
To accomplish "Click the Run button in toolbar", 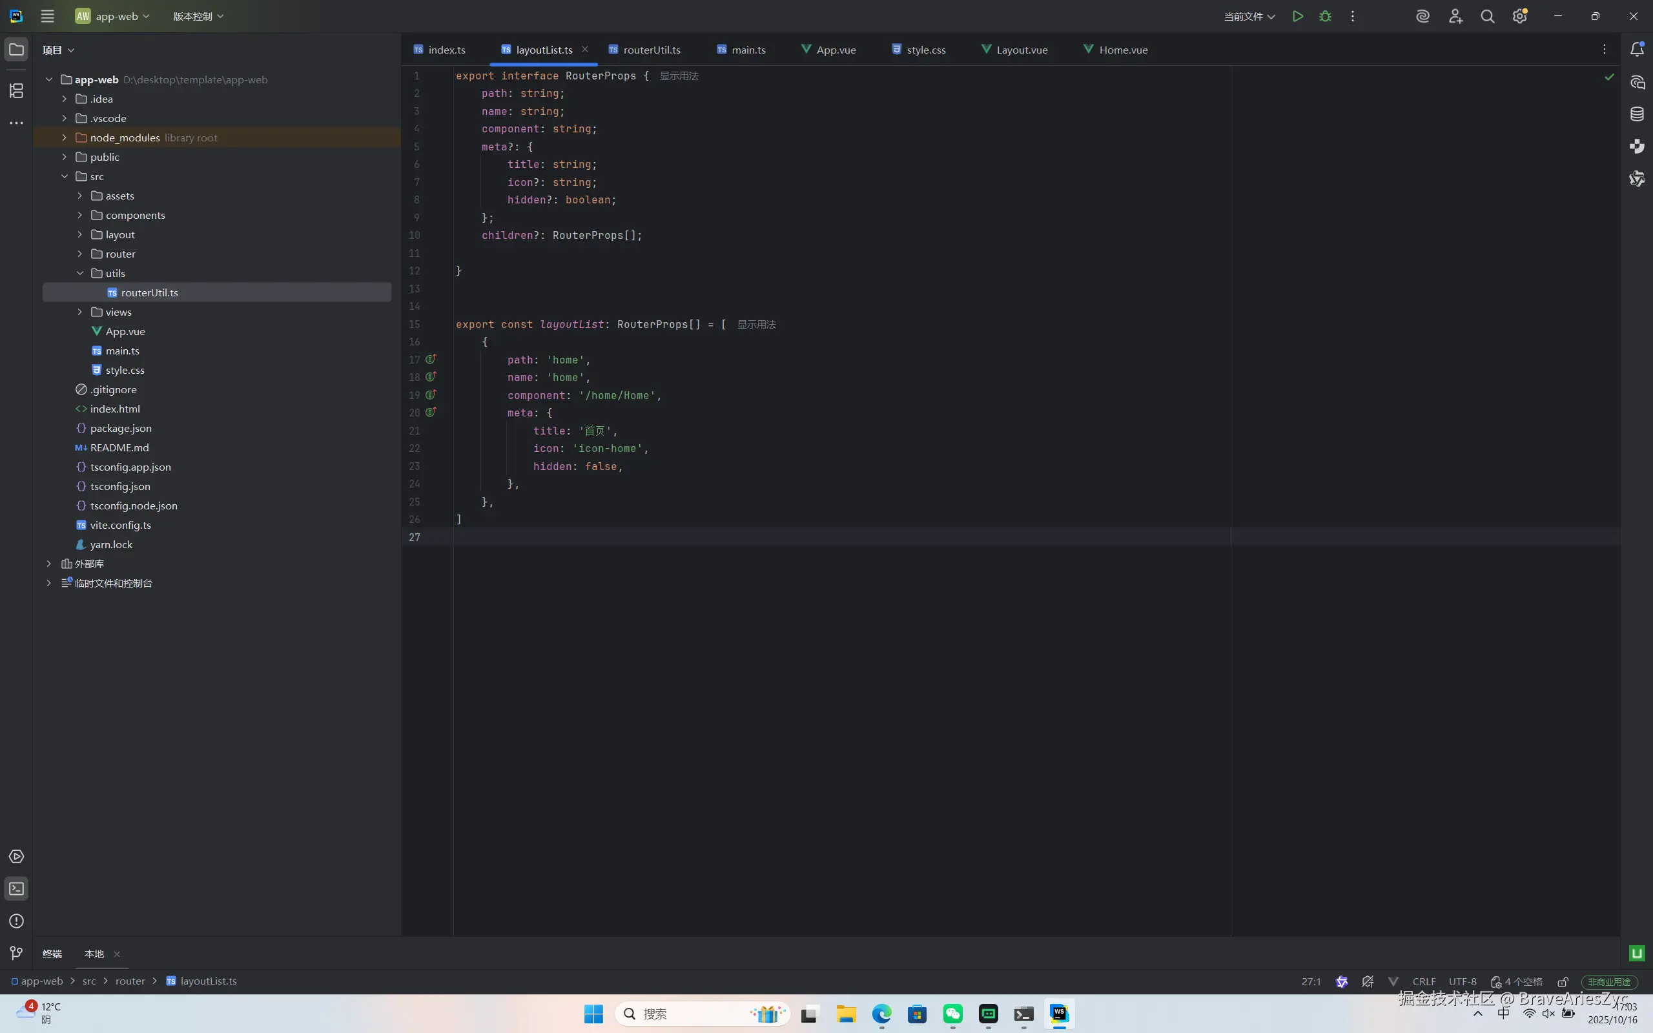I will click(x=1297, y=16).
